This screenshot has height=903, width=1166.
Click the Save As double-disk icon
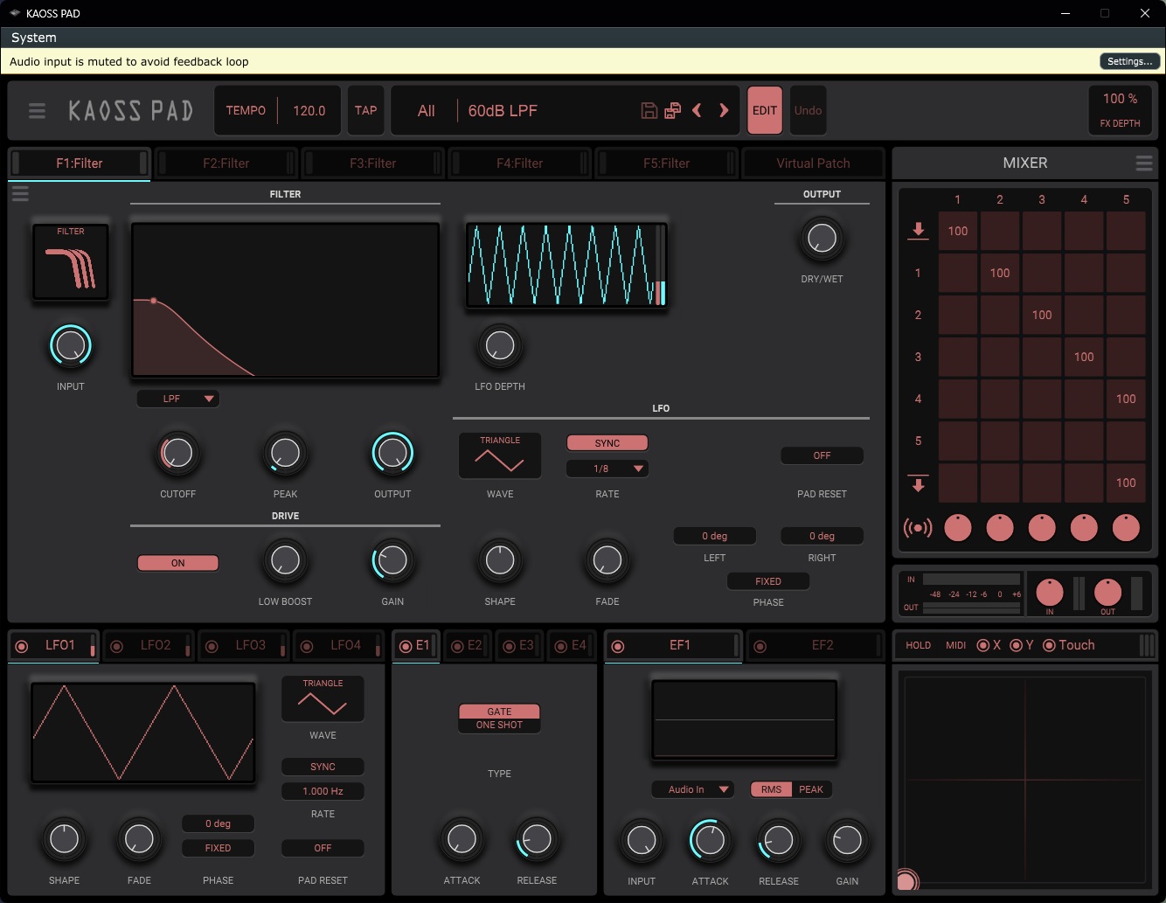672,110
